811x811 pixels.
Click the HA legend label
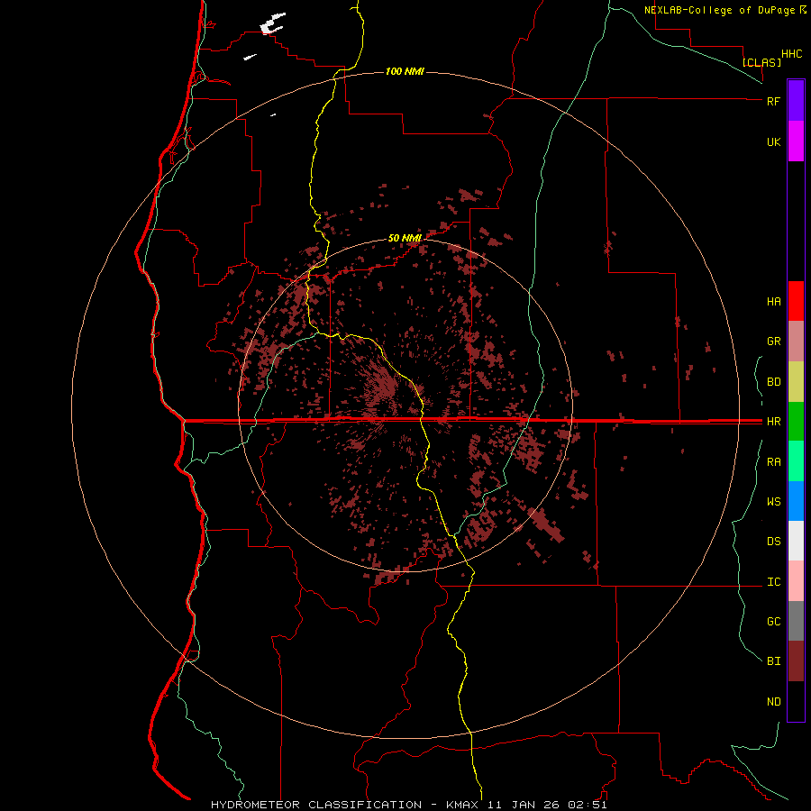(x=773, y=302)
